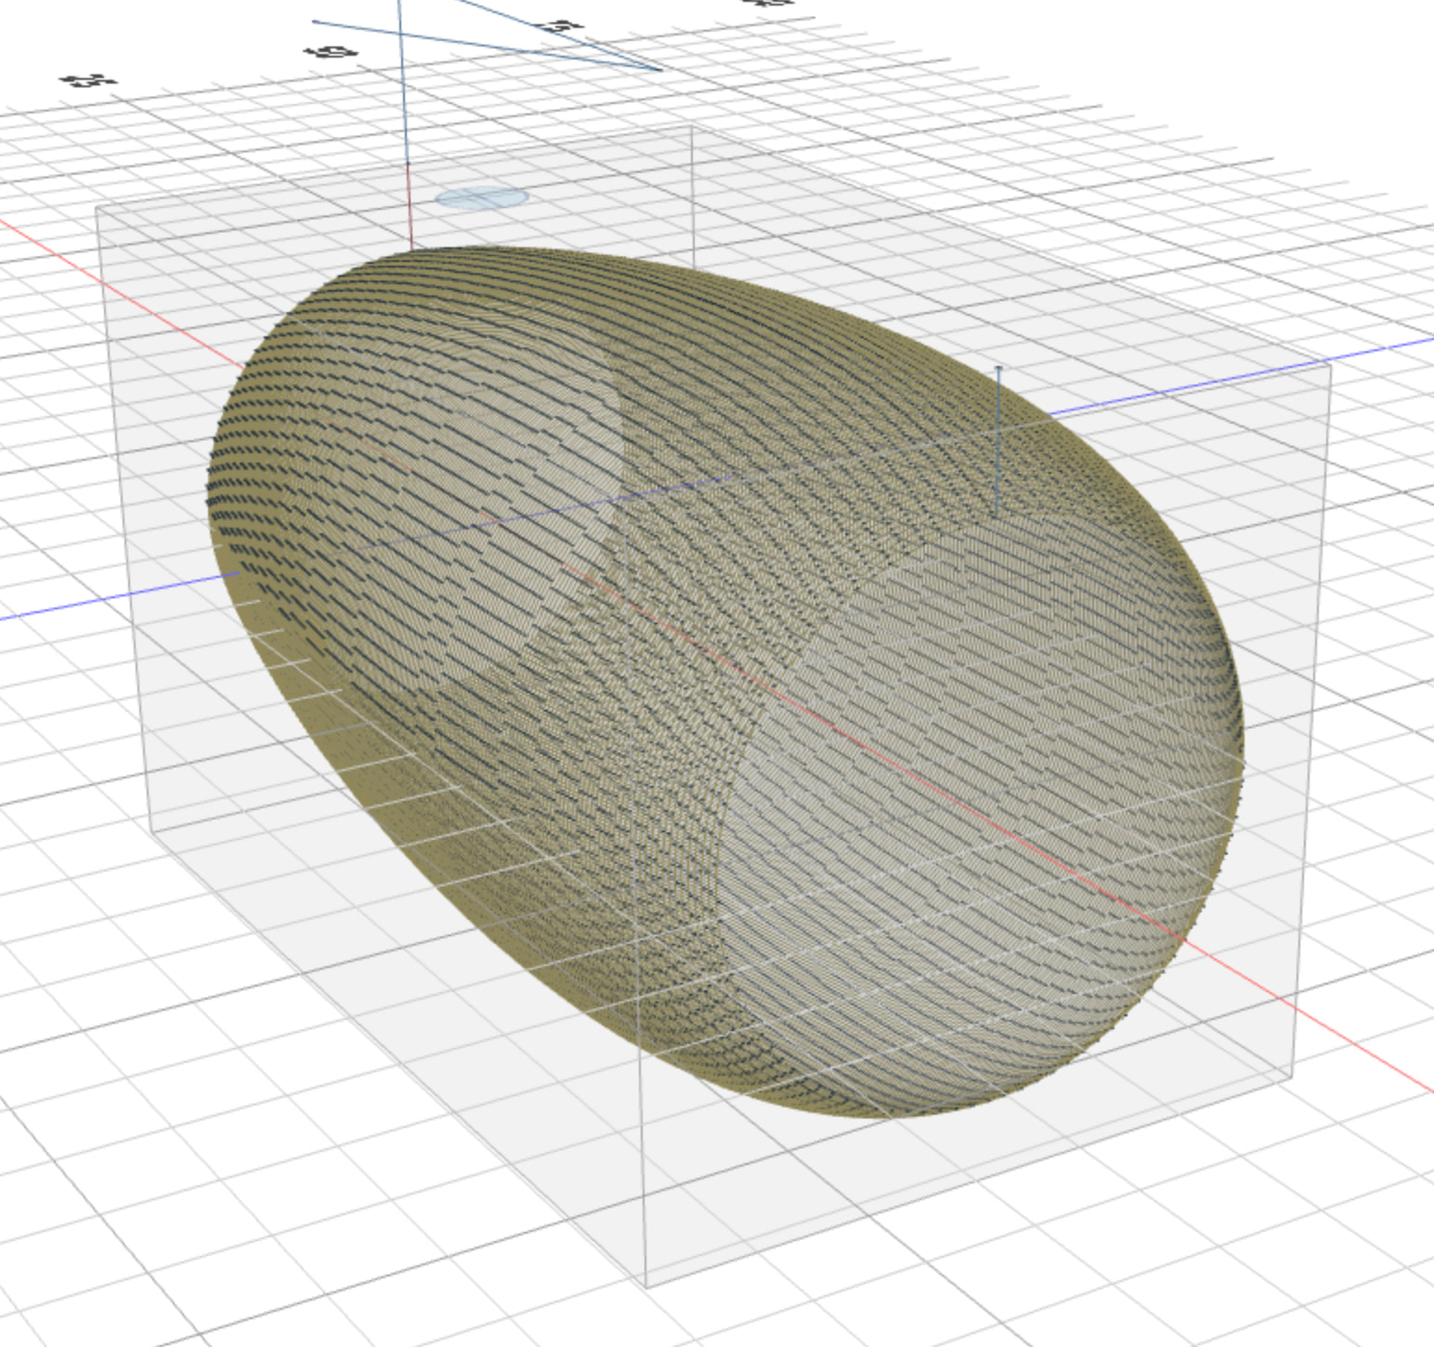Click the bounding box upper right corner
This screenshot has width=1434, height=1347.
coord(1330,364)
